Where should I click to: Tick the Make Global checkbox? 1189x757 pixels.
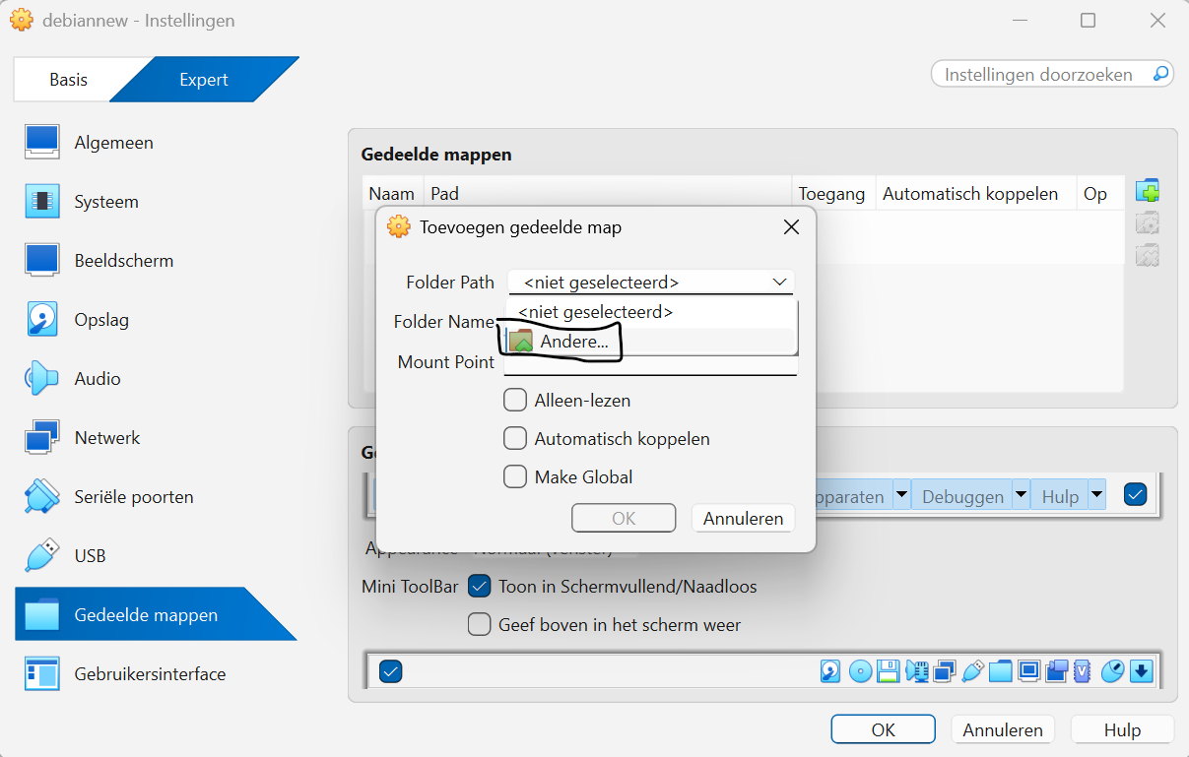coord(515,476)
